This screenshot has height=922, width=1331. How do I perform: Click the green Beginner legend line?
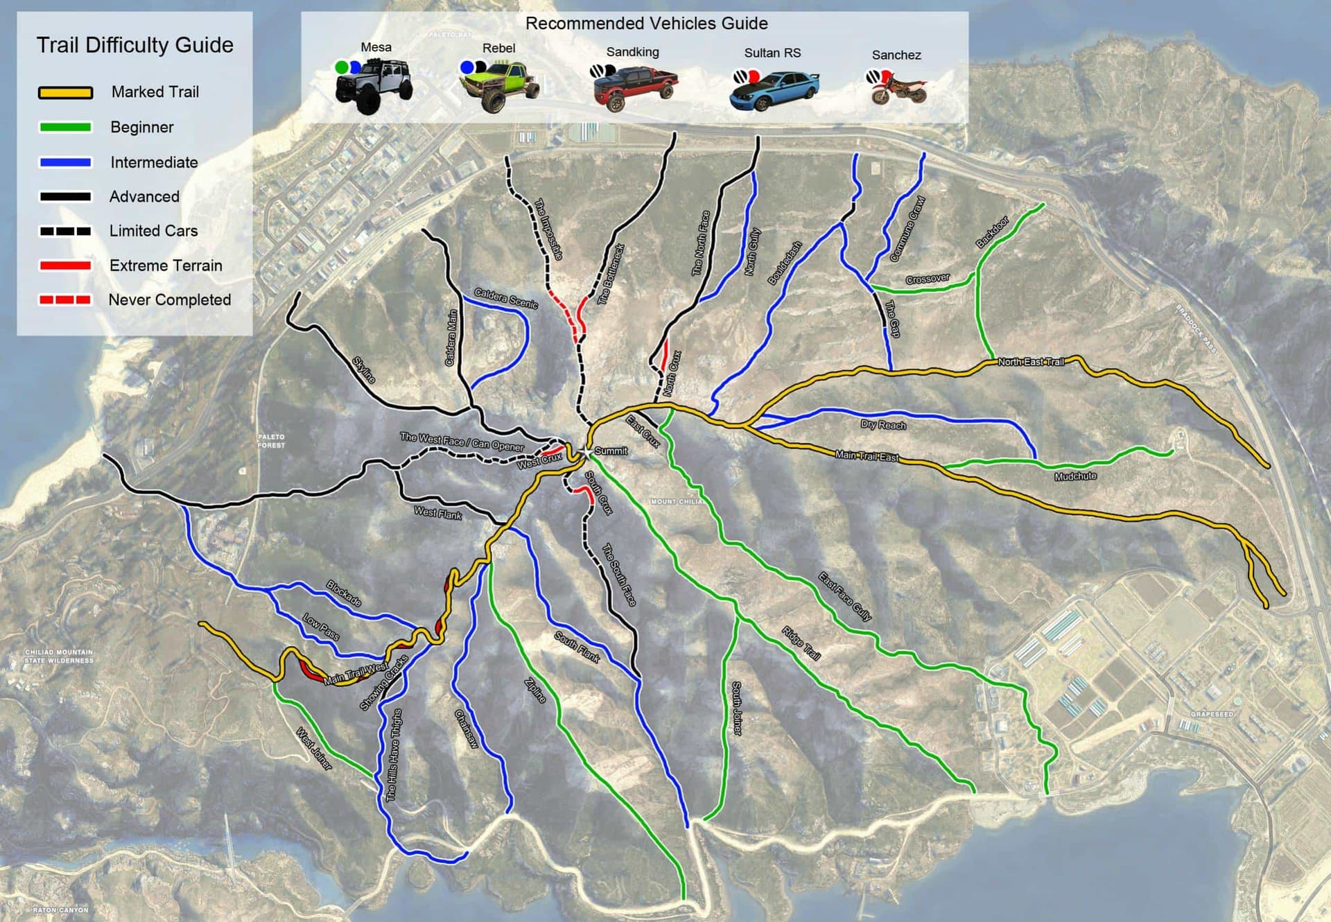pyautogui.click(x=65, y=128)
